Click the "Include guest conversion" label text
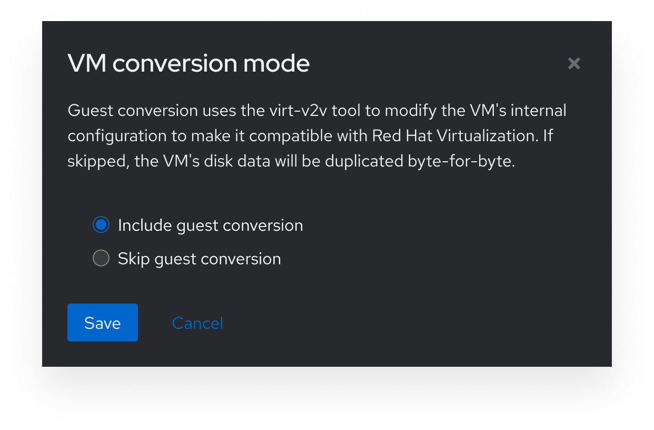 click(210, 226)
